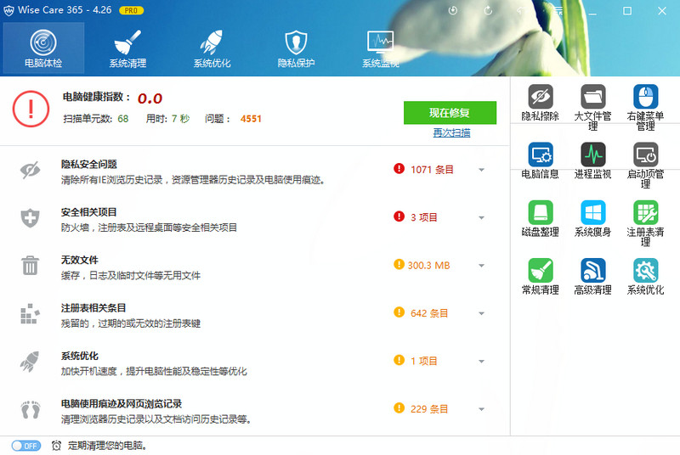
Task: Click the green 现在修复 button
Action: coord(450,112)
